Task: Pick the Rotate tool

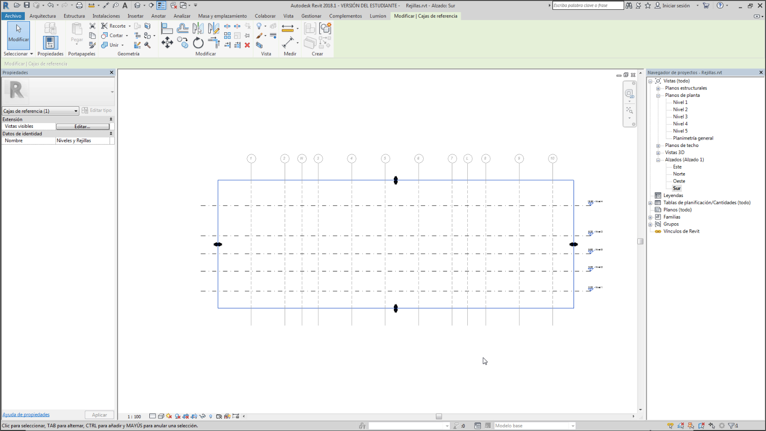Action: point(199,43)
